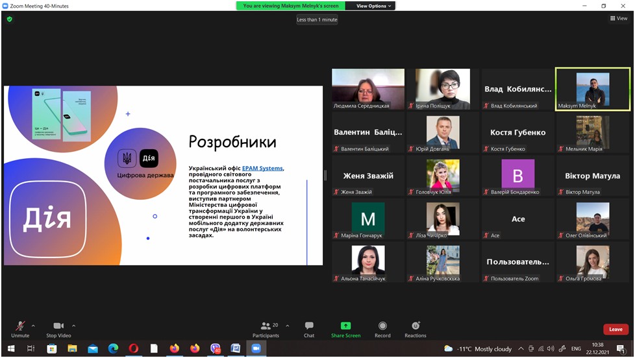Open the Reactions menu
The width and height of the screenshot is (635, 358).
(416, 329)
